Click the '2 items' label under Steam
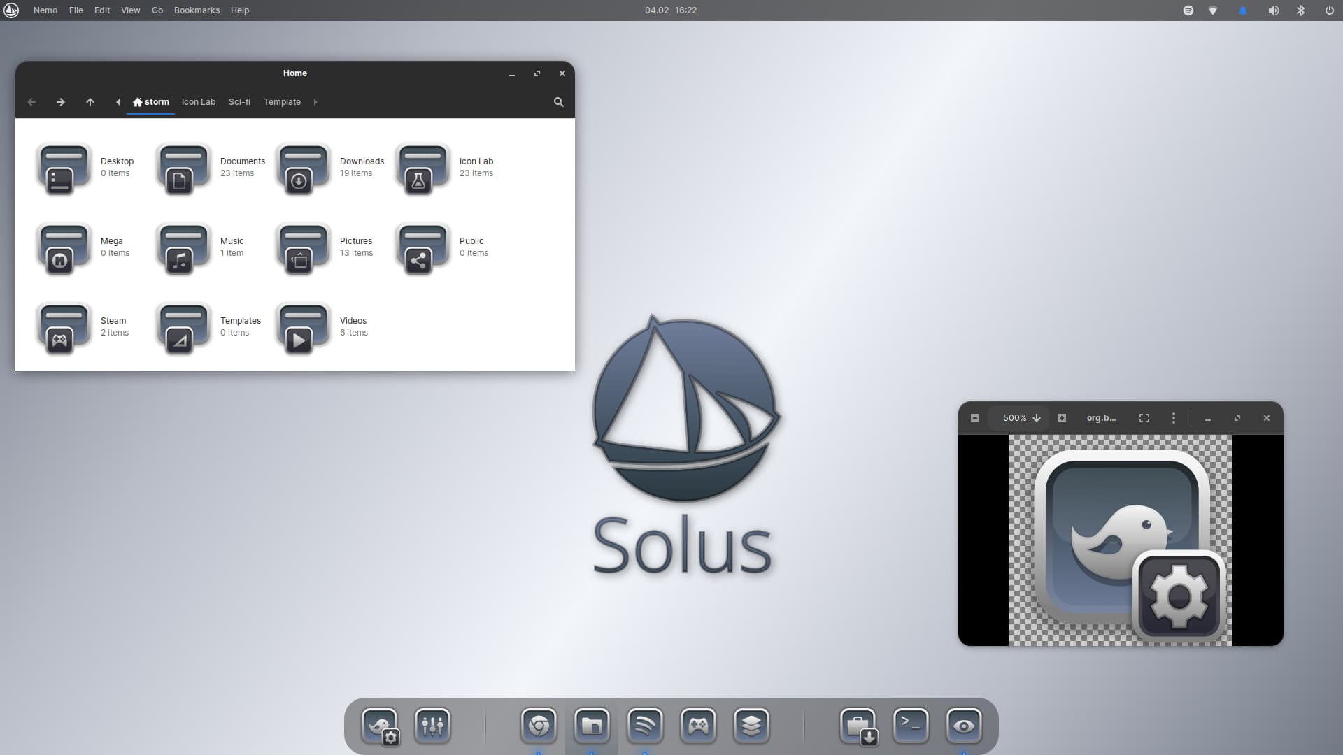 click(x=115, y=333)
